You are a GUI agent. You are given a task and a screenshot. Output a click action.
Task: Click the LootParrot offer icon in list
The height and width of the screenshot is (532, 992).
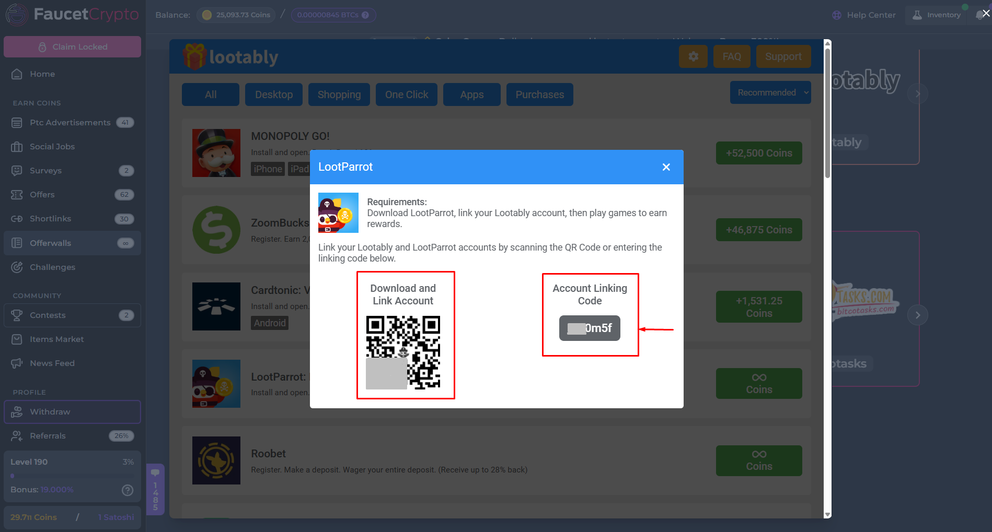[216, 384]
